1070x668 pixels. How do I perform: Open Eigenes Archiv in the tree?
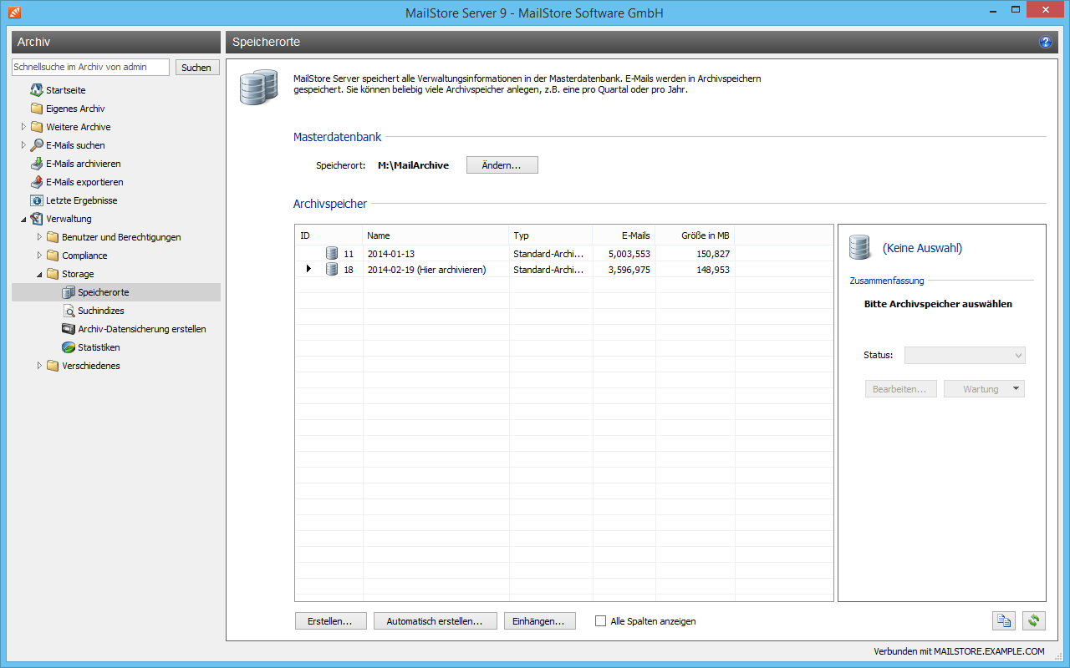coord(75,109)
